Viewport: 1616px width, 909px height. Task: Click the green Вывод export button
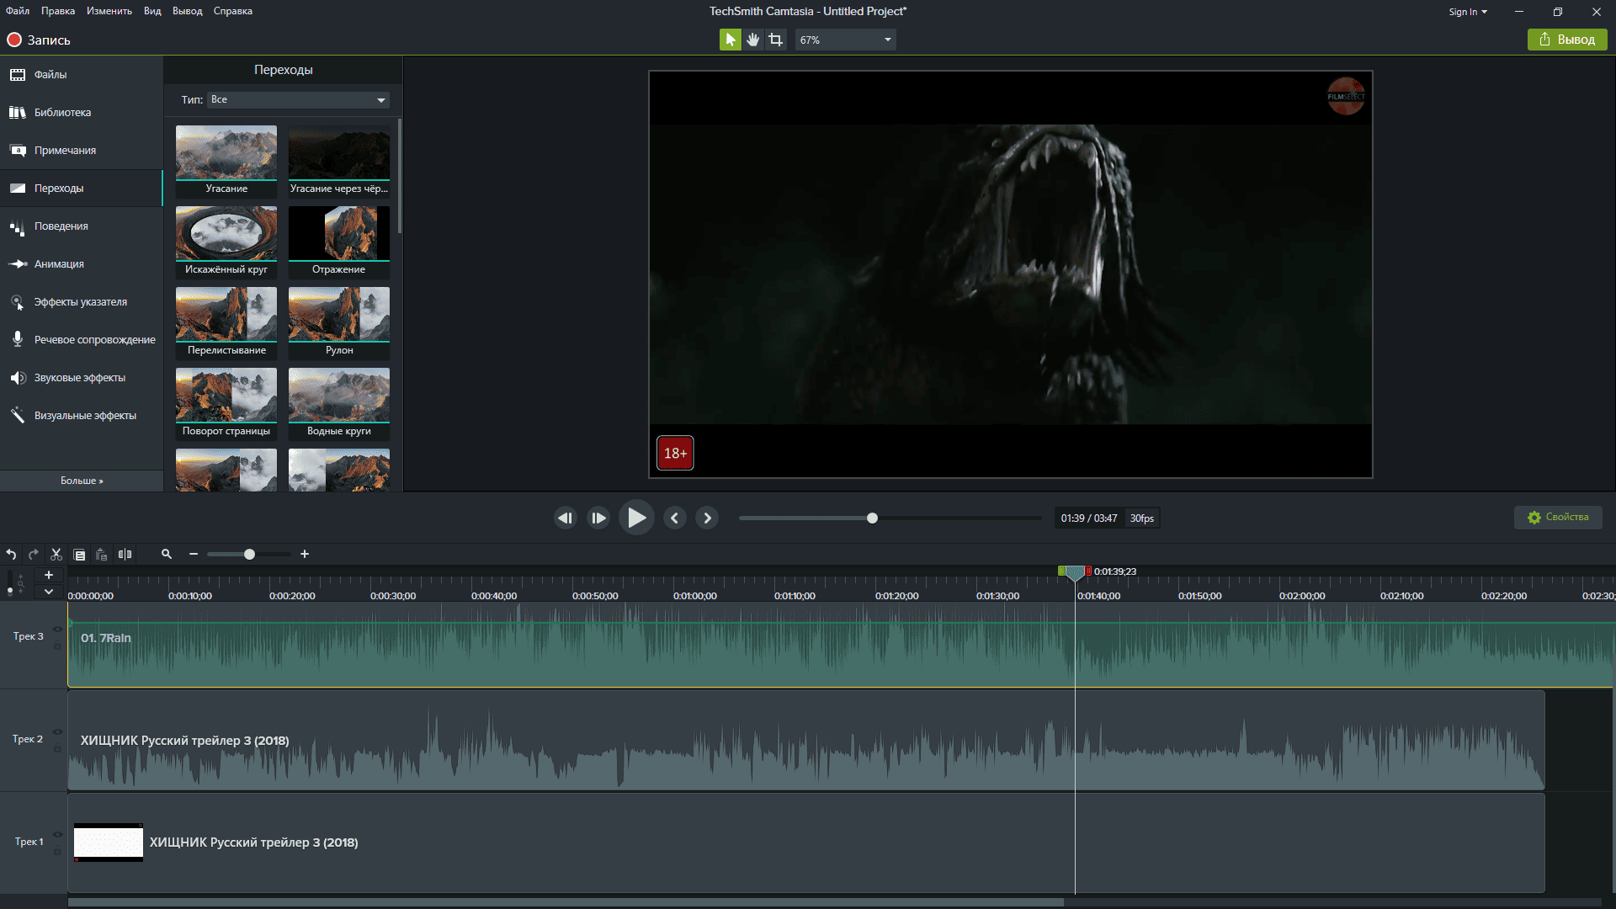(x=1567, y=40)
